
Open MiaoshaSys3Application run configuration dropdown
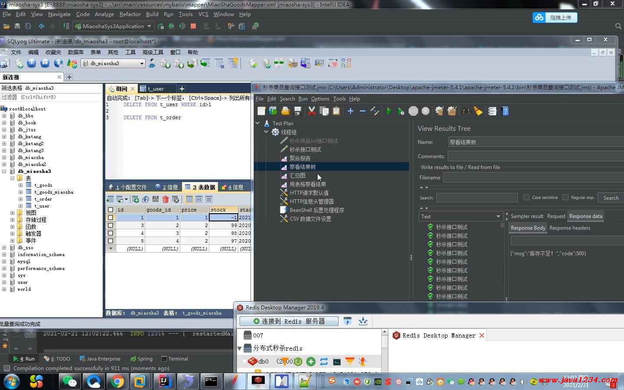coord(149,26)
